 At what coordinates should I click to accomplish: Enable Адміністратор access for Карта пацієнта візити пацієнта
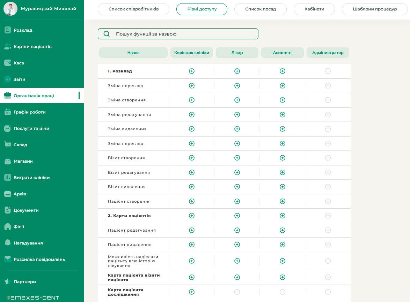pyautogui.click(x=328, y=277)
